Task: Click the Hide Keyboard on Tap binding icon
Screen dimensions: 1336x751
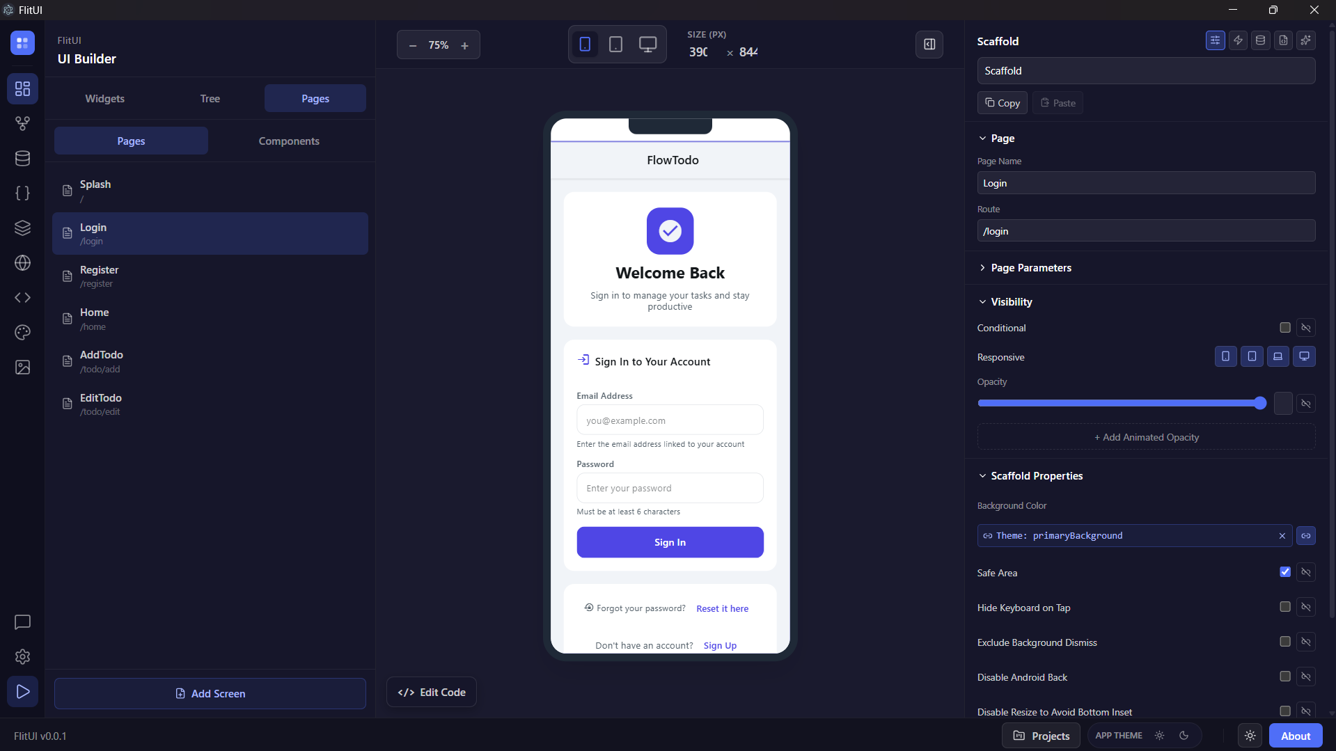Action: coord(1306,607)
